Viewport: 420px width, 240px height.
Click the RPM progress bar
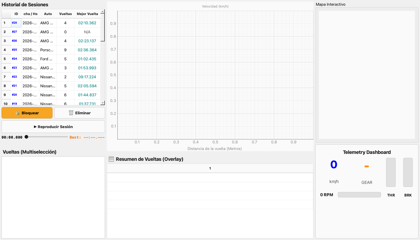359,195
